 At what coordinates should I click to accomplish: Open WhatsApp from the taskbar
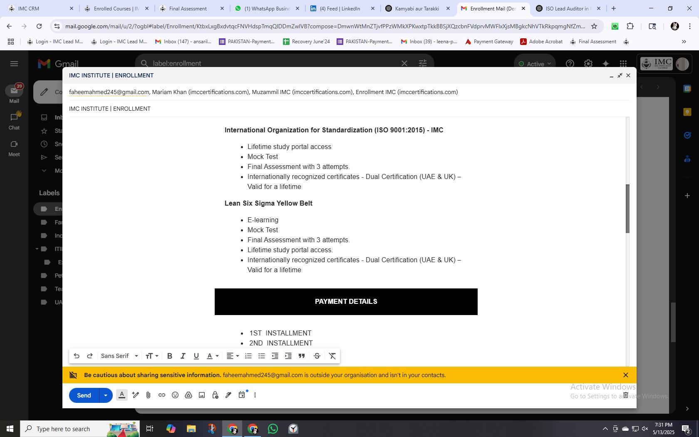coord(273,429)
